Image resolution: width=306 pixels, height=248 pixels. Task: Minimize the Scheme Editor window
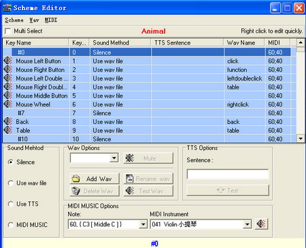[275, 8]
